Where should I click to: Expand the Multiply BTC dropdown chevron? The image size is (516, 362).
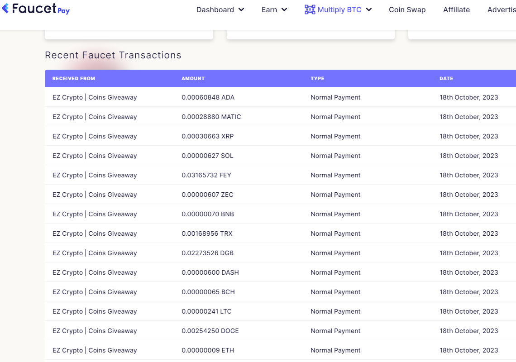[369, 10]
